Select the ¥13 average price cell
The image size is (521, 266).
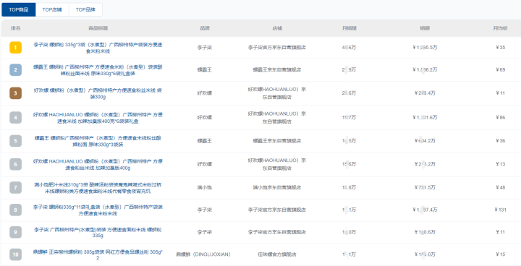[x=500, y=164]
